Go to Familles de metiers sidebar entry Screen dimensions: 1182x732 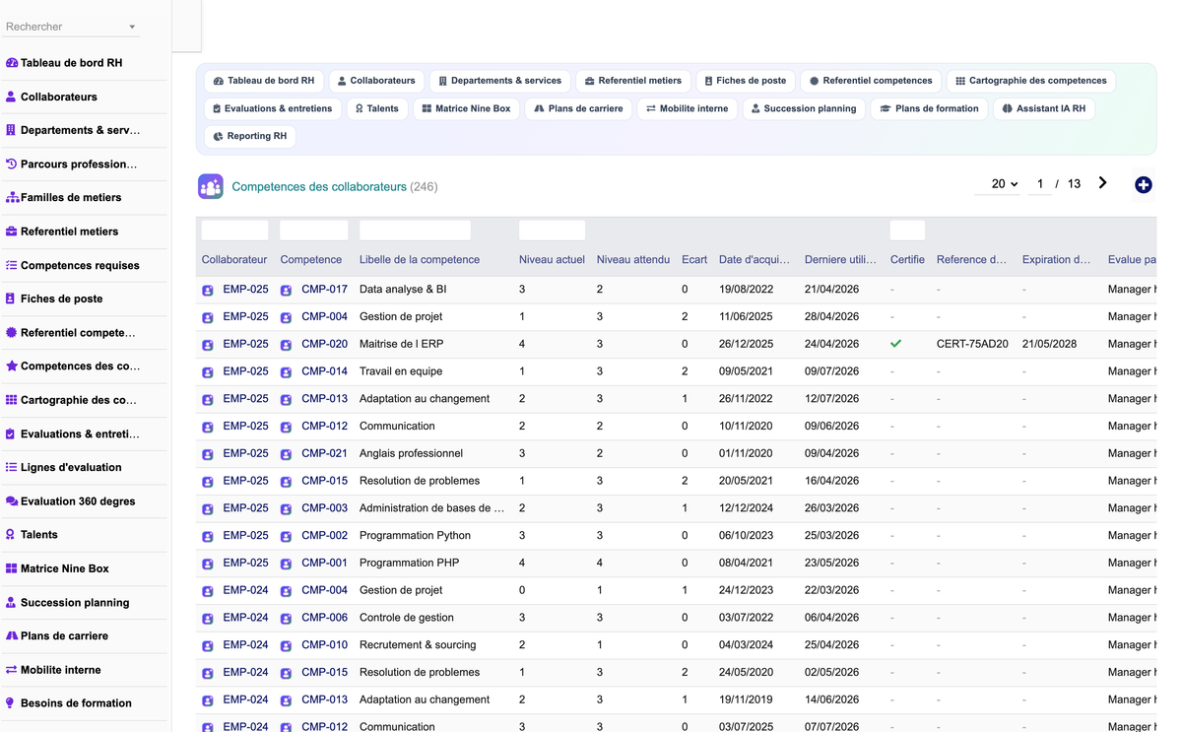tap(71, 197)
